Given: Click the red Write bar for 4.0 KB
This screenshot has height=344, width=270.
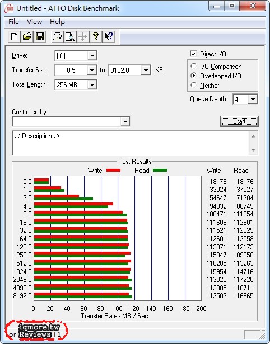Looking at the screenshot, I should coord(73,204).
